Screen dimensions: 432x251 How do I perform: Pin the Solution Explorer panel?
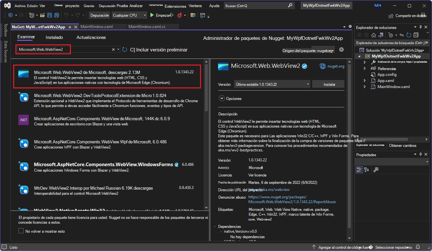pyautogui.click(x=421, y=27)
